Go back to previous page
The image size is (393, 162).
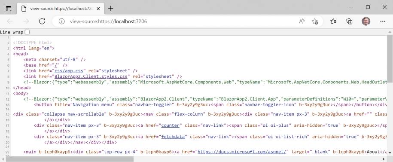coord(10,21)
